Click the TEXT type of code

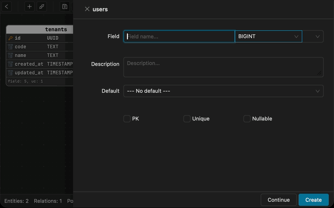pyautogui.click(x=53, y=47)
